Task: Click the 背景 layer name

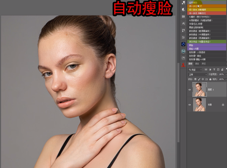Action: tap(210, 105)
